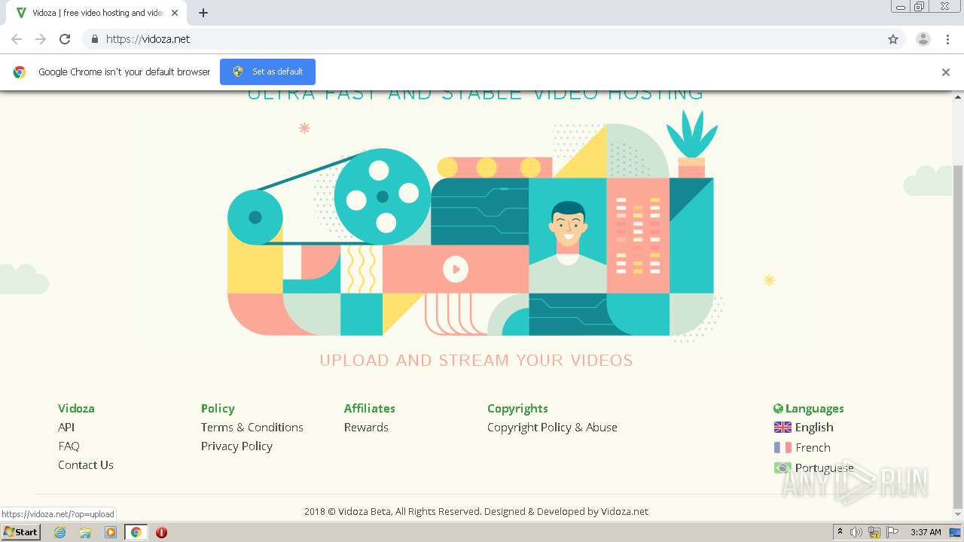Viewport: 964px width, 542px height.
Task: Click the UK flag icon
Action: [782, 427]
